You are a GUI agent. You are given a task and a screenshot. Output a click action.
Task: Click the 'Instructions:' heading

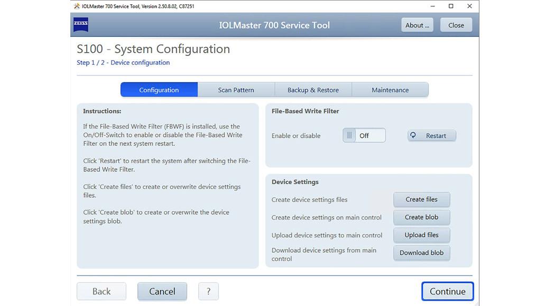102,111
